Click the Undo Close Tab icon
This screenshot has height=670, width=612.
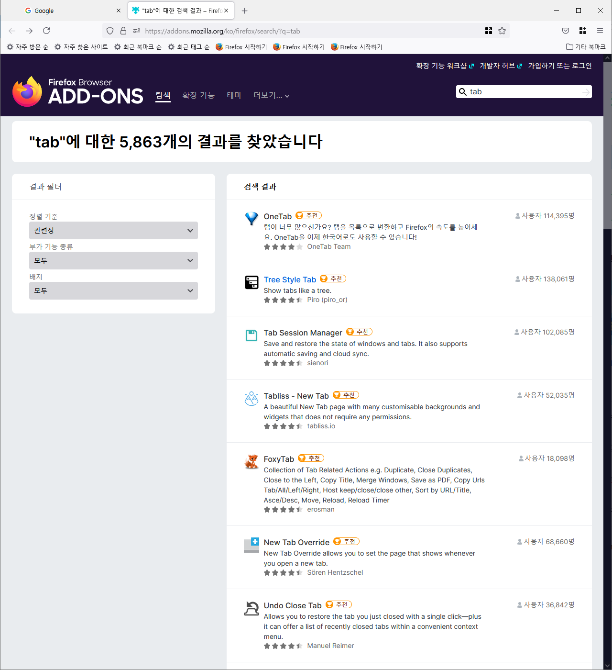[251, 608]
